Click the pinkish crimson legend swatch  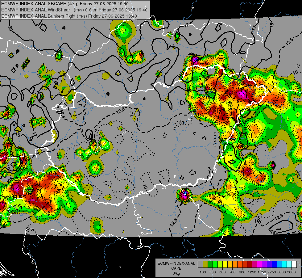(254, 264)
